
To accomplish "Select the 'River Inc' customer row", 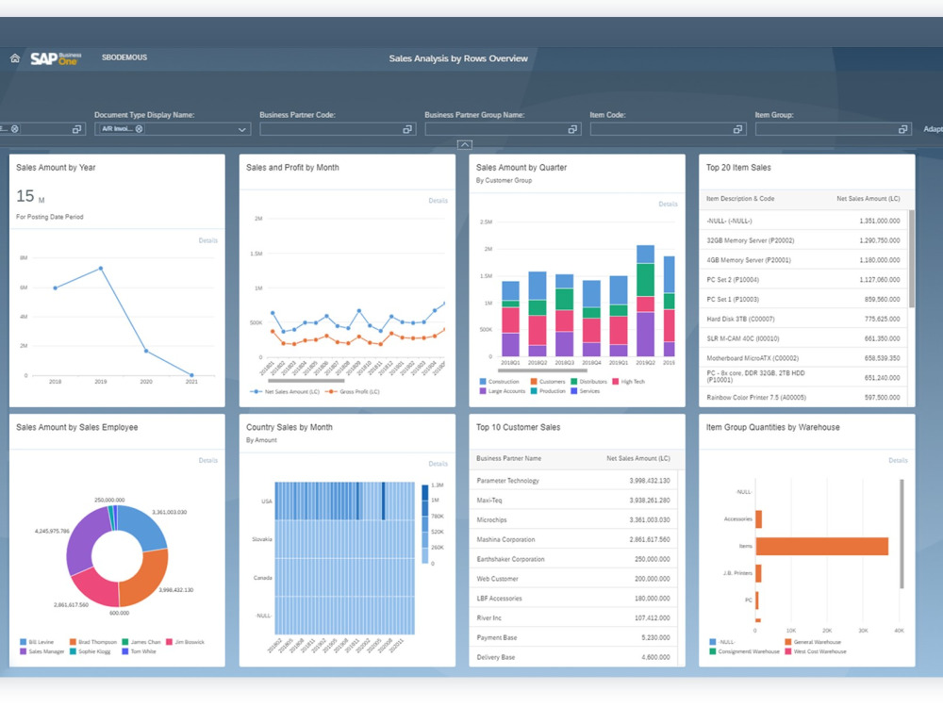I will [573, 618].
